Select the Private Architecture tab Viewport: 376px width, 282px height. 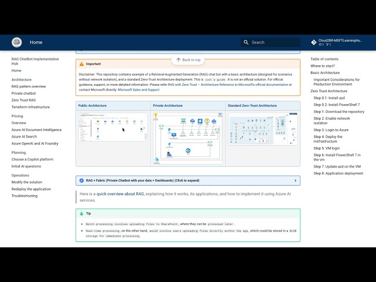click(x=167, y=106)
